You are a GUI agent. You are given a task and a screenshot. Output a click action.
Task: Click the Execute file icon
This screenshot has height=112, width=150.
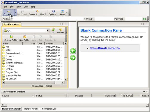point(50,38)
